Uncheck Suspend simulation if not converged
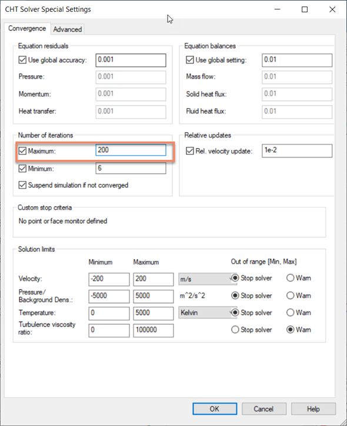347x426 pixels. pyautogui.click(x=22, y=185)
